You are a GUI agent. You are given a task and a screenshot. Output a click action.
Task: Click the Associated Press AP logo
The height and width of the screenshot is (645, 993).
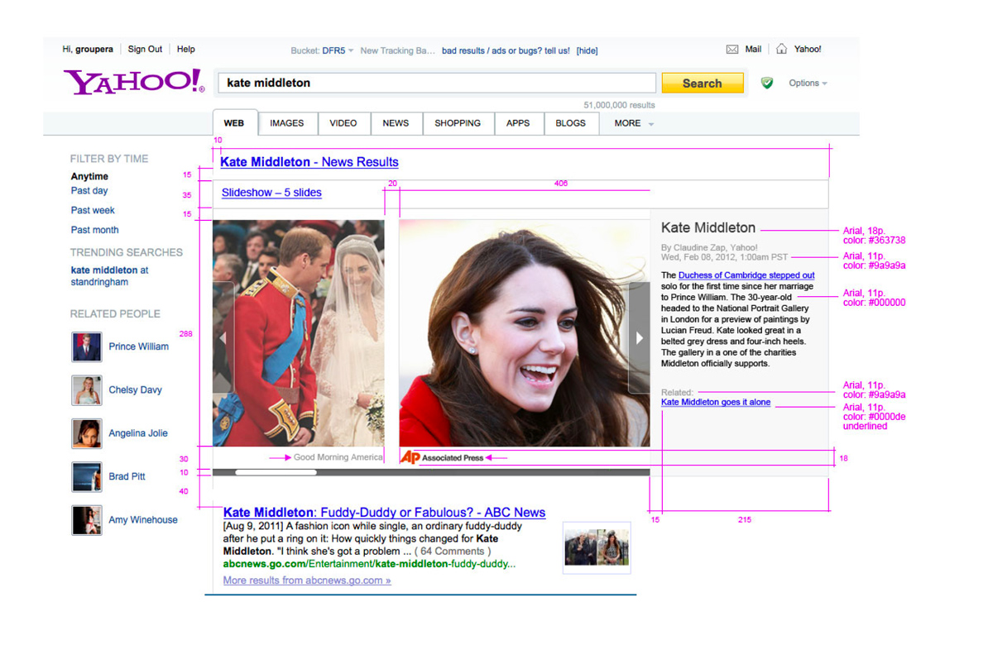point(410,457)
